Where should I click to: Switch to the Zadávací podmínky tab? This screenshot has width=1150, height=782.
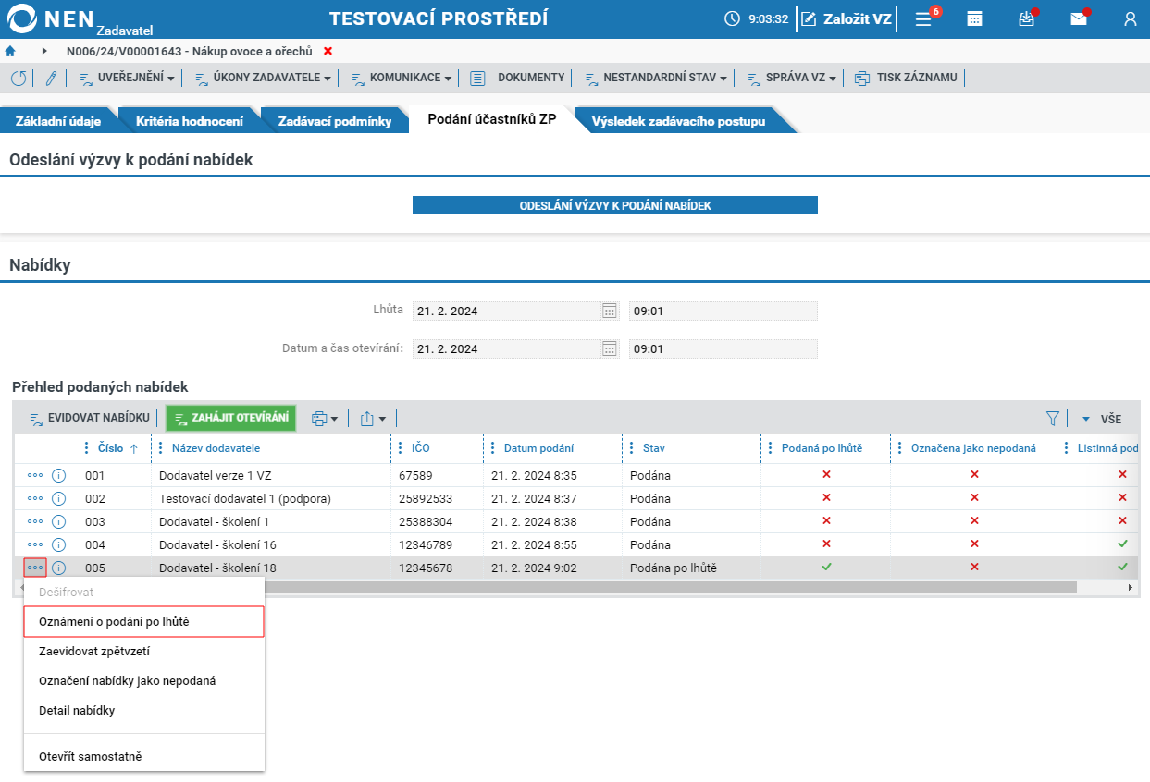(x=335, y=121)
